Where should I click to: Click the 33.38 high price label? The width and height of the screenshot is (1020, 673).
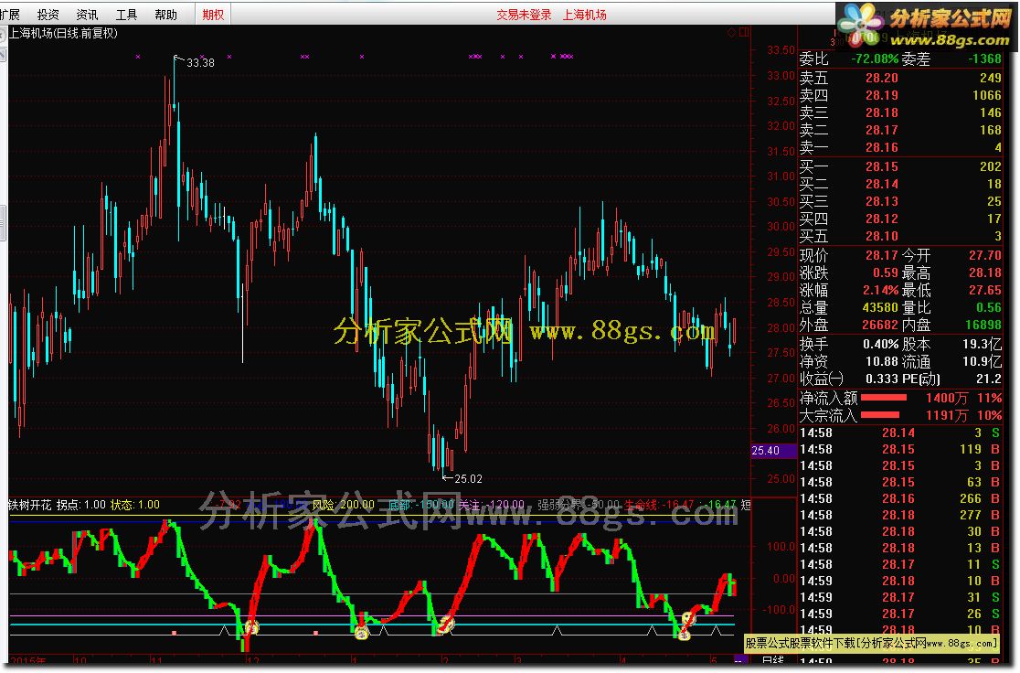(200, 62)
